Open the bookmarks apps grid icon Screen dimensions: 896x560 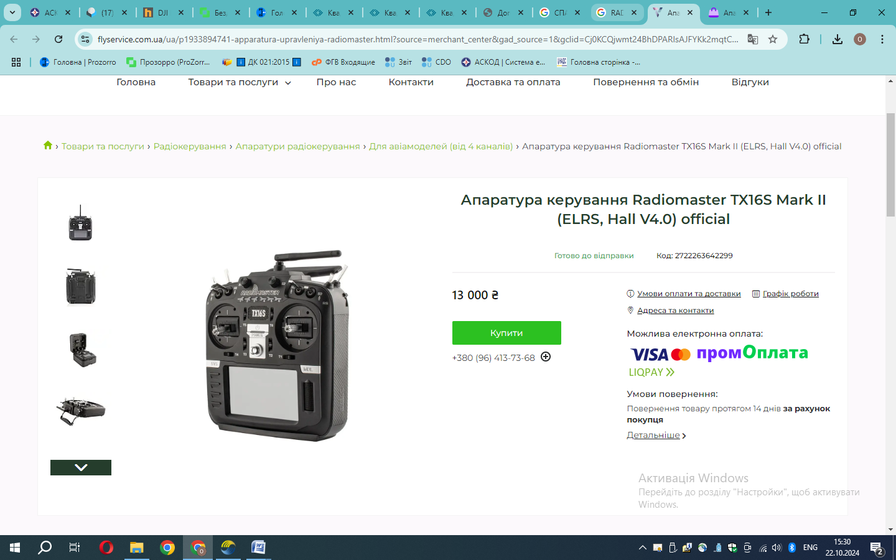16,62
